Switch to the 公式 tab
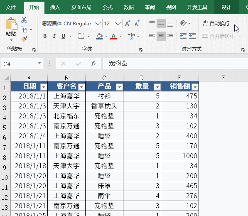This screenshot has width=248, height=216. pyautogui.click(x=108, y=7)
